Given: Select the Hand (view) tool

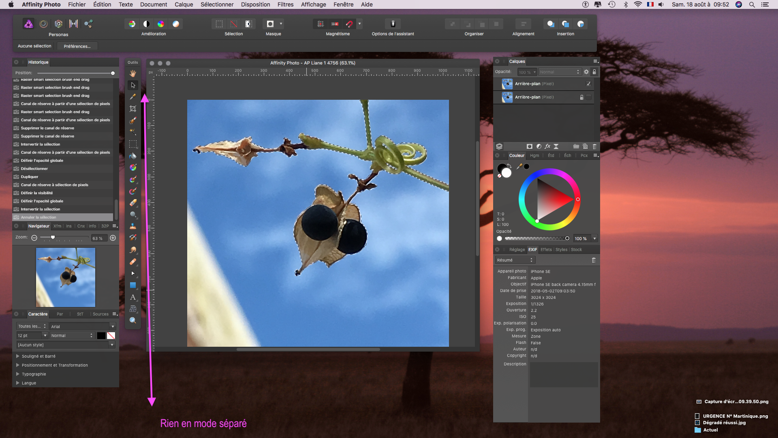Looking at the screenshot, I should pos(133,73).
